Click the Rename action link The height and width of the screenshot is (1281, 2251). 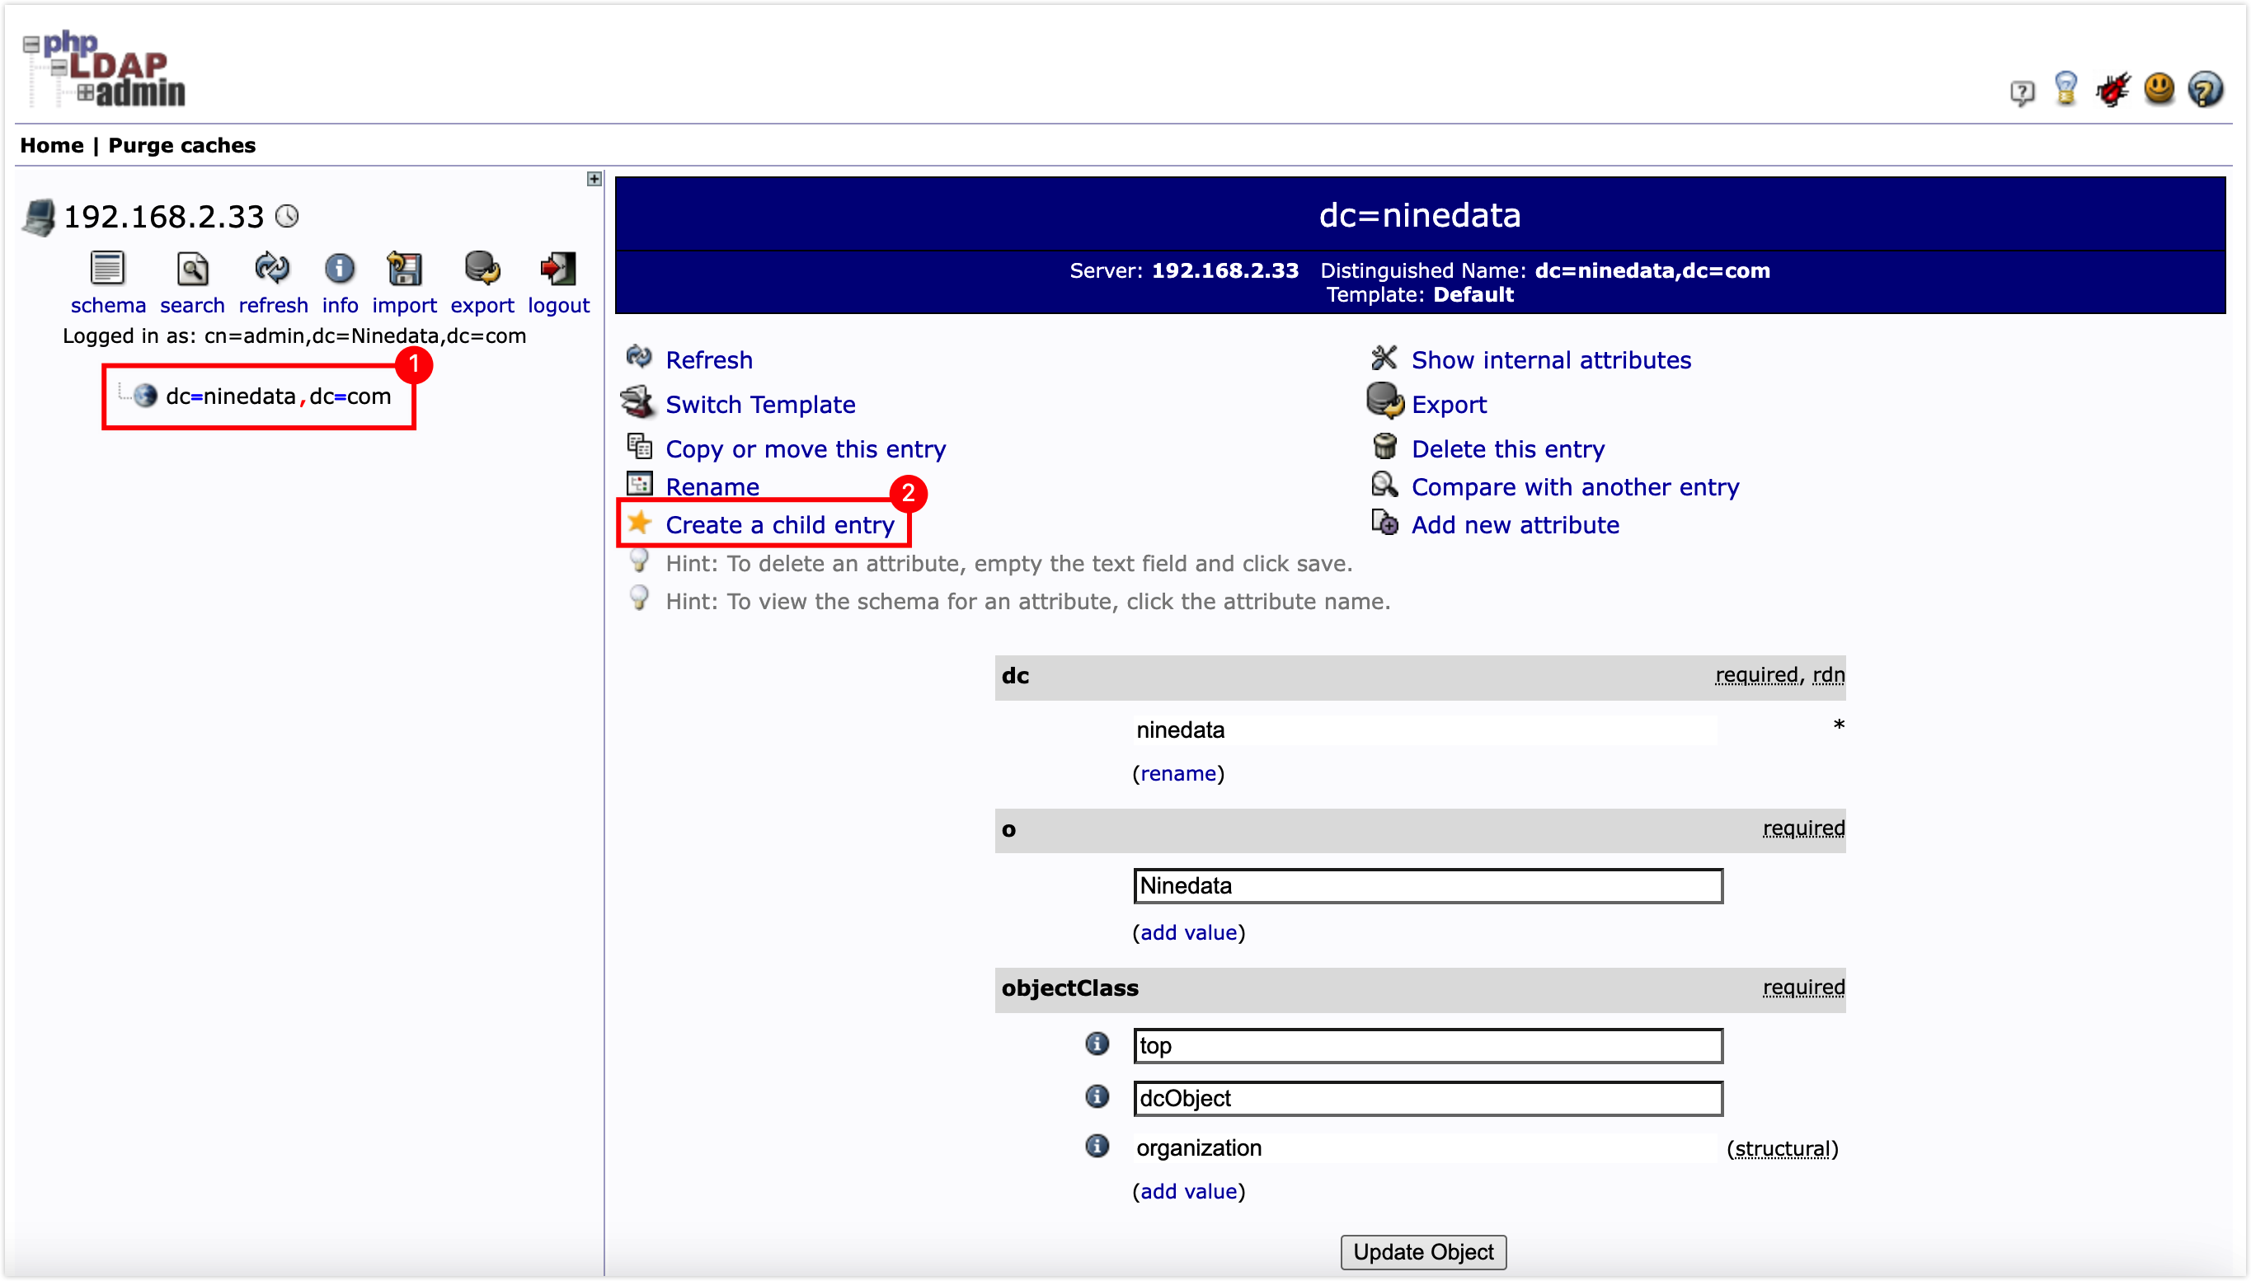(712, 487)
